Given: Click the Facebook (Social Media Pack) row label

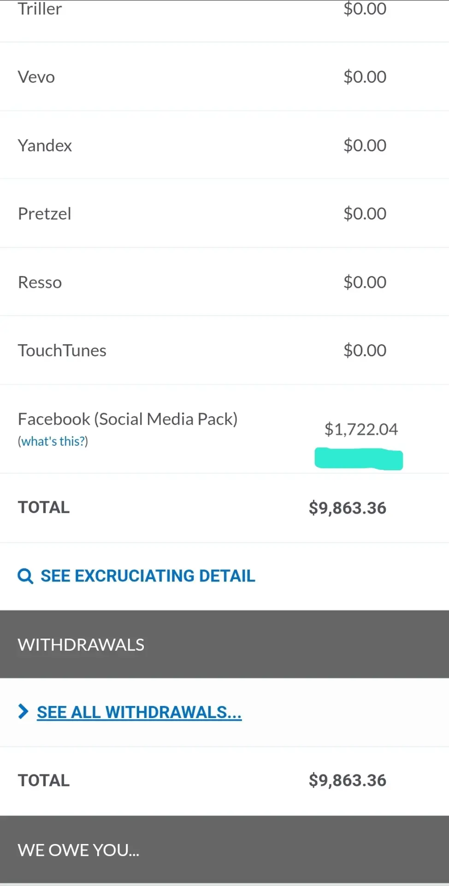Looking at the screenshot, I should point(128,419).
